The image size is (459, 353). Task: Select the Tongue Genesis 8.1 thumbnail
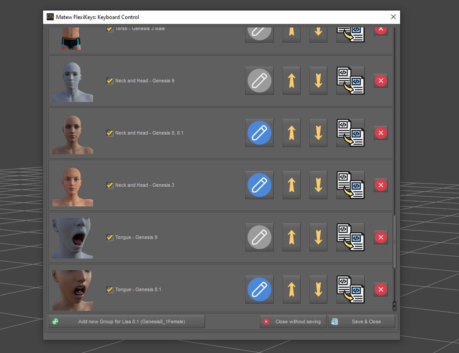pyautogui.click(x=72, y=290)
